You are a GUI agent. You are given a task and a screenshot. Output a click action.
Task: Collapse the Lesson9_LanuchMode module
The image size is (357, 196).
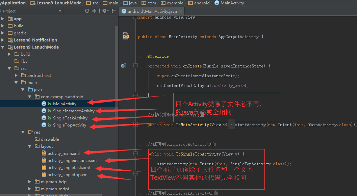(3, 47)
